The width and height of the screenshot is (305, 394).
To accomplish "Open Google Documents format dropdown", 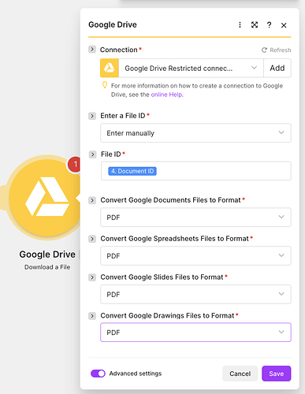I will click(x=195, y=217).
